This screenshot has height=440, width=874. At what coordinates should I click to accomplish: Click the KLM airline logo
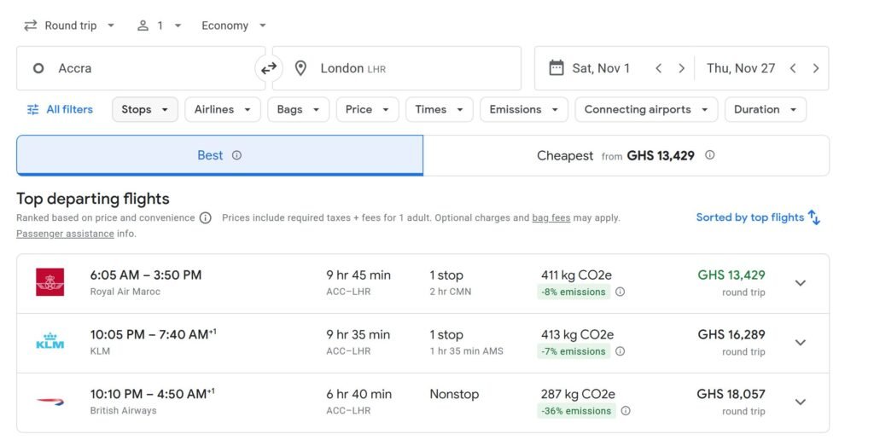tap(50, 341)
